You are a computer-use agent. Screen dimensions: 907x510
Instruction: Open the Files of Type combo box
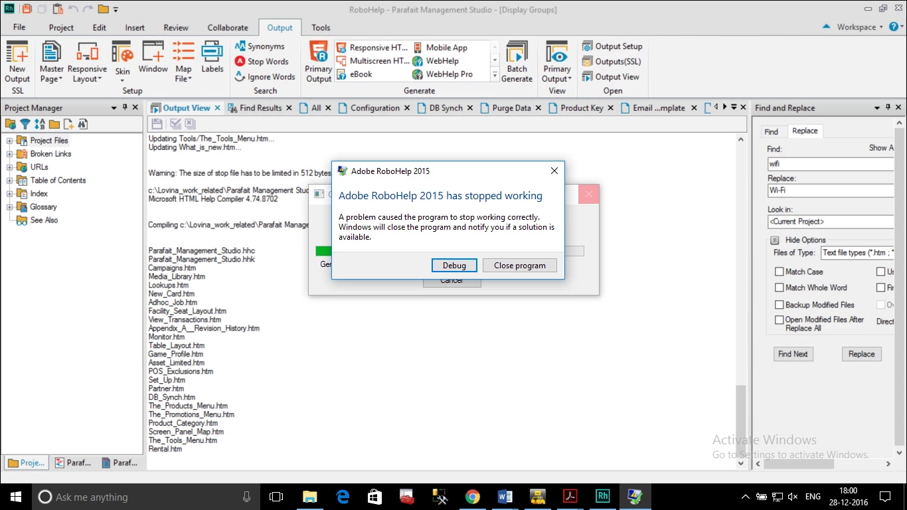[858, 252]
